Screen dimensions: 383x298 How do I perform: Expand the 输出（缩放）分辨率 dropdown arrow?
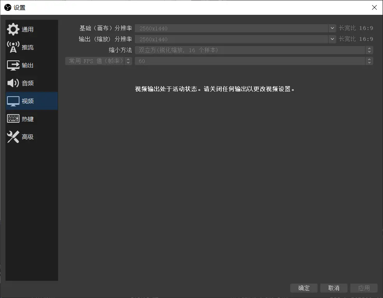coord(332,39)
